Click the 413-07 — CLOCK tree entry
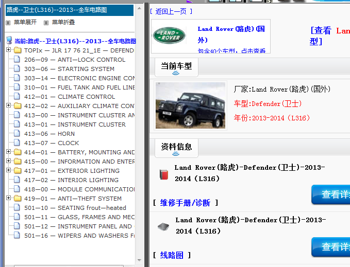 pos(52,143)
